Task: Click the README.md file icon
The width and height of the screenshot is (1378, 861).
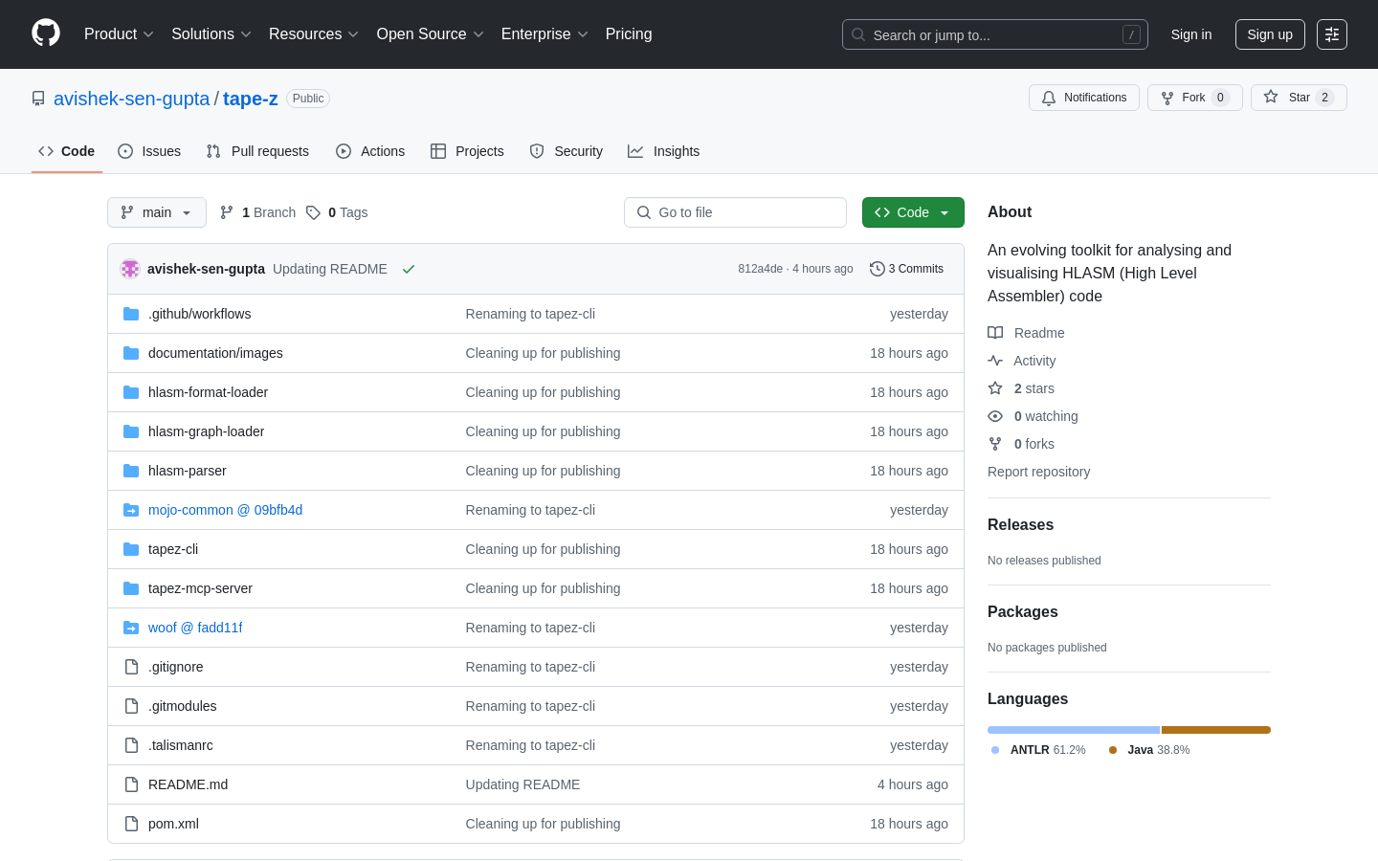Action: pyautogui.click(x=131, y=784)
